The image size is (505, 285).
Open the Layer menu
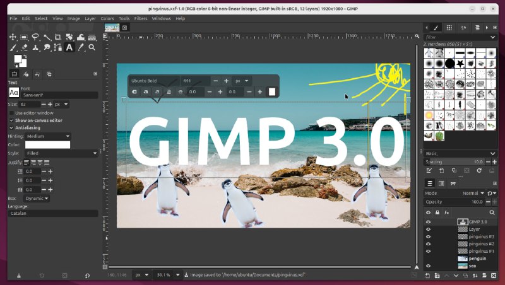[x=90, y=19]
